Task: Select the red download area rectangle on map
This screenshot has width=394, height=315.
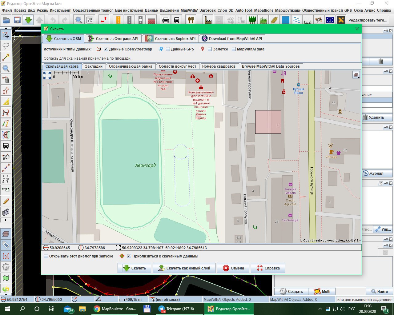Action: (x=268, y=122)
